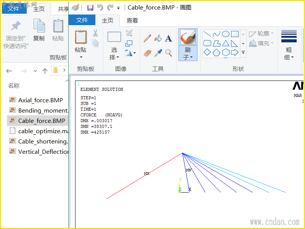
Task: Open the File (文件) tab in Explorer
Action: point(14,8)
